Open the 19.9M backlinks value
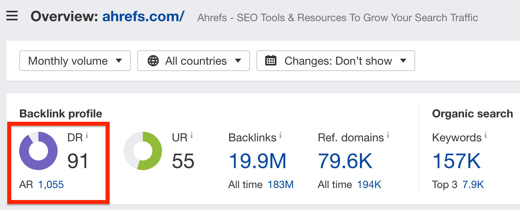520x210 pixels. coord(258,161)
